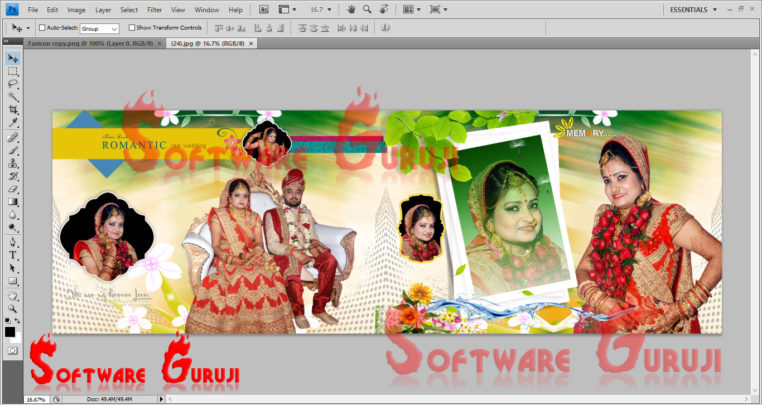The width and height of the screenshot is (762, 405).
Task: Select the Clone Stamp tool
Action: click(13, 163)
